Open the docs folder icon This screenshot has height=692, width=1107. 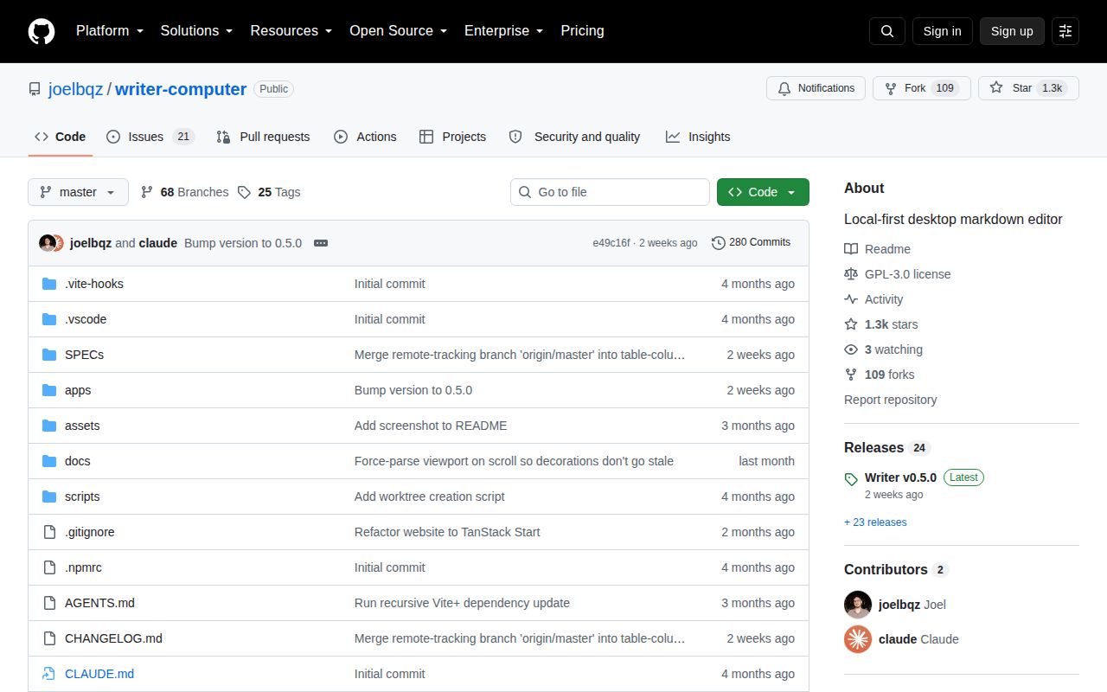[49, 461]
